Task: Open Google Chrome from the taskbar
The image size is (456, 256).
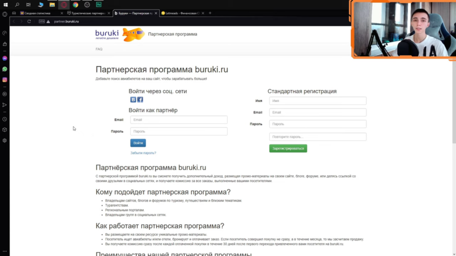Action: 76,4
